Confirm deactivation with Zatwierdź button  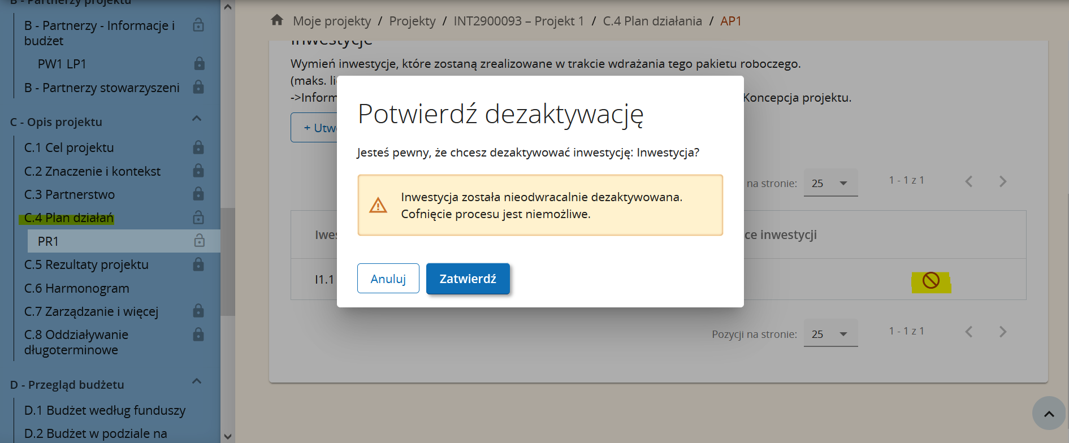(x=468, y=279)
